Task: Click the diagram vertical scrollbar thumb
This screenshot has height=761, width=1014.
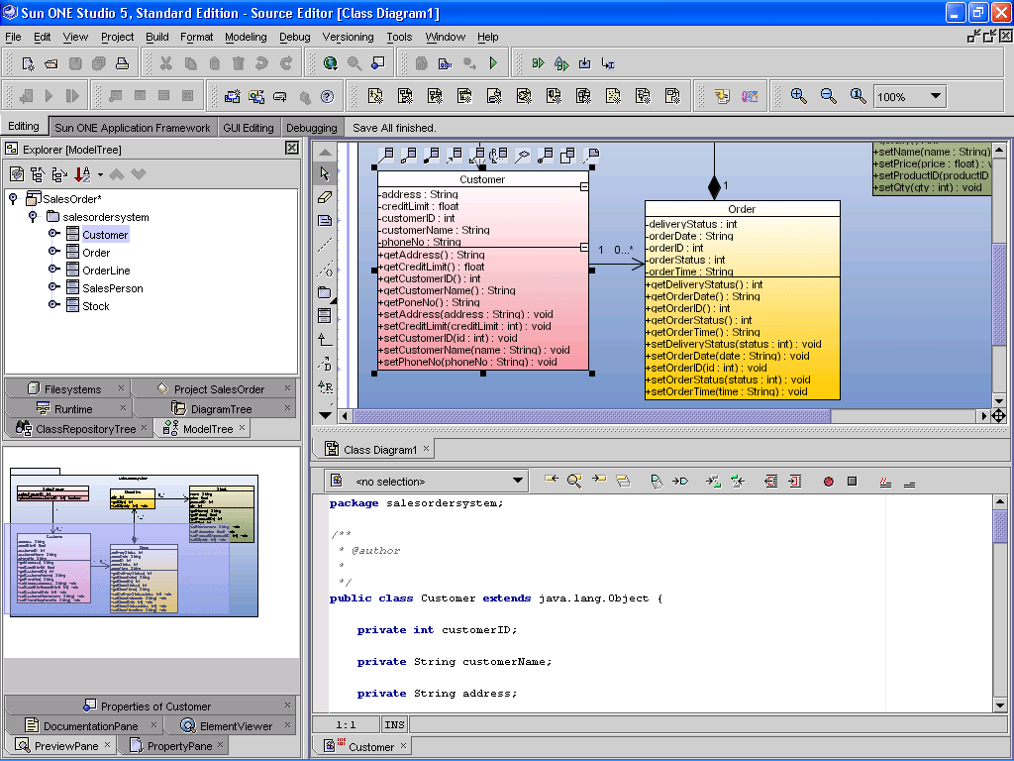Action: pos(999,295)
